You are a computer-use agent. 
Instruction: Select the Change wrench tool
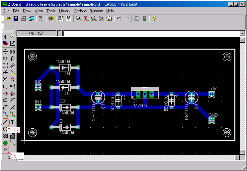click(12, 65)
